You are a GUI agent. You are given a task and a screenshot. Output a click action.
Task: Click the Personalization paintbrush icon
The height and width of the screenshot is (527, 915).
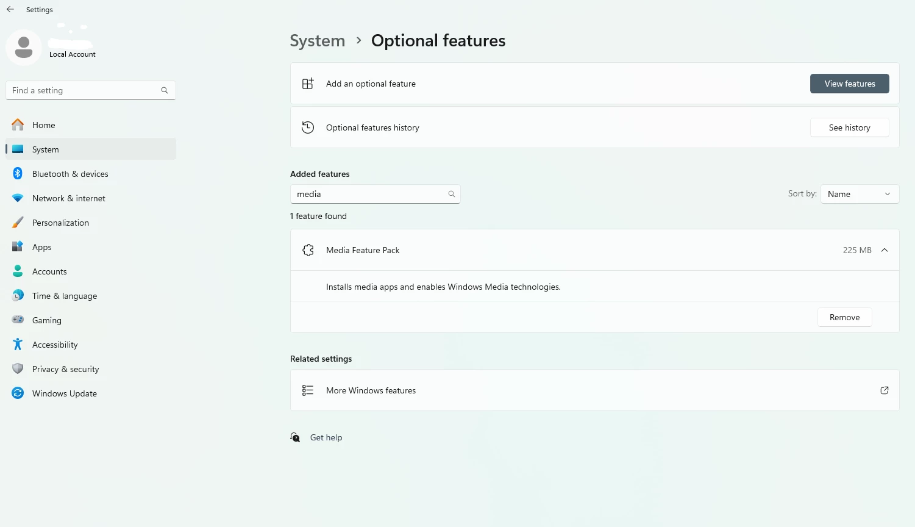18,223
